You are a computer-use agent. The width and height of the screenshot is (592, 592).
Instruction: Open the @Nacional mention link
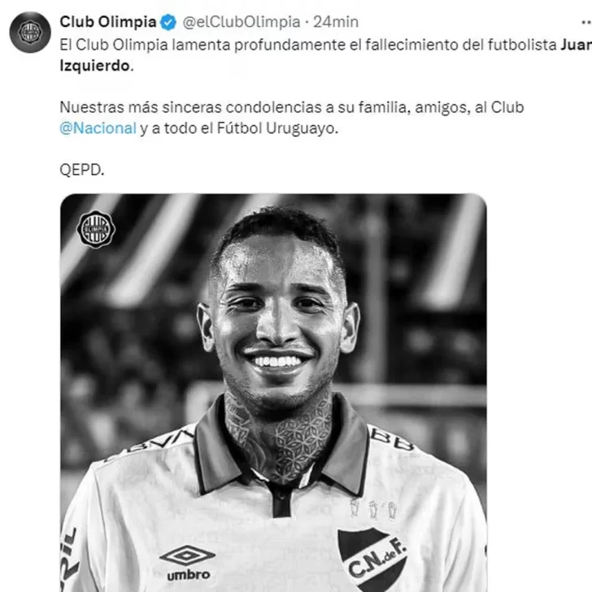coord(98,128)
